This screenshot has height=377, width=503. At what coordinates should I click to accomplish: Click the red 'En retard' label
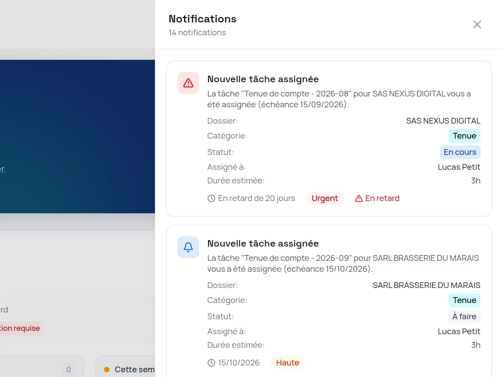pos(382,198)
